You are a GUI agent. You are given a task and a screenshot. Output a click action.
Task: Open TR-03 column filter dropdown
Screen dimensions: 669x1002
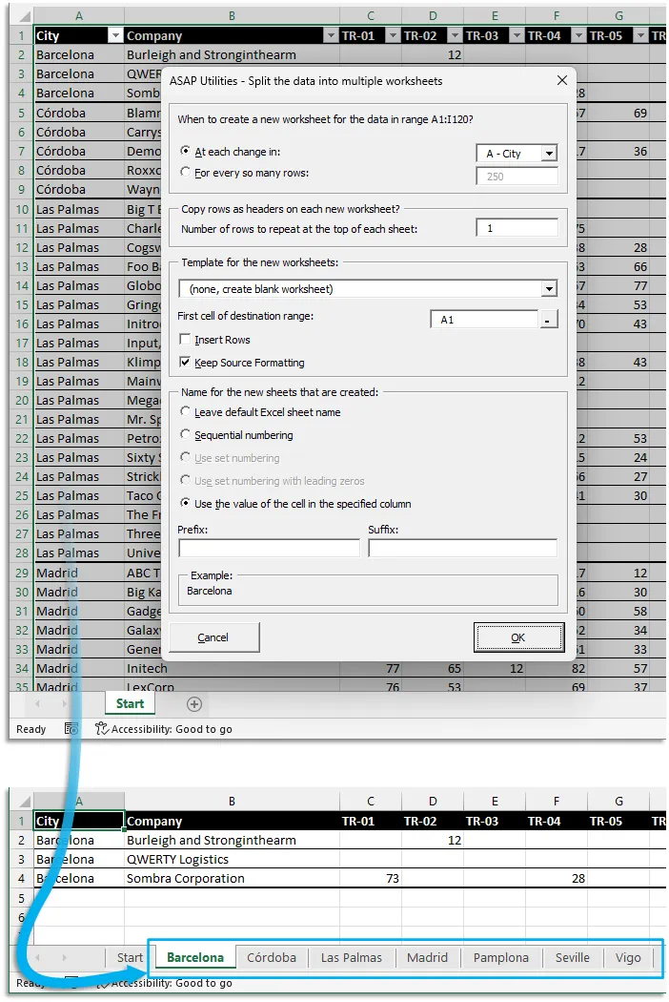(517, 36)
